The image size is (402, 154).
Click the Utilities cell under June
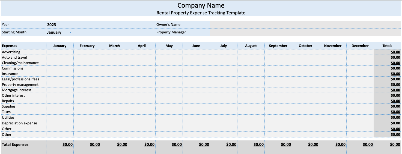(196, 117)
